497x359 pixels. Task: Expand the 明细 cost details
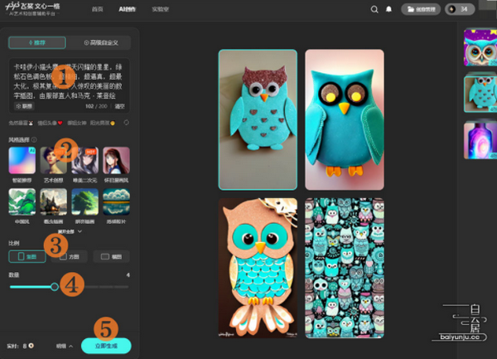(x=63, y=345)
